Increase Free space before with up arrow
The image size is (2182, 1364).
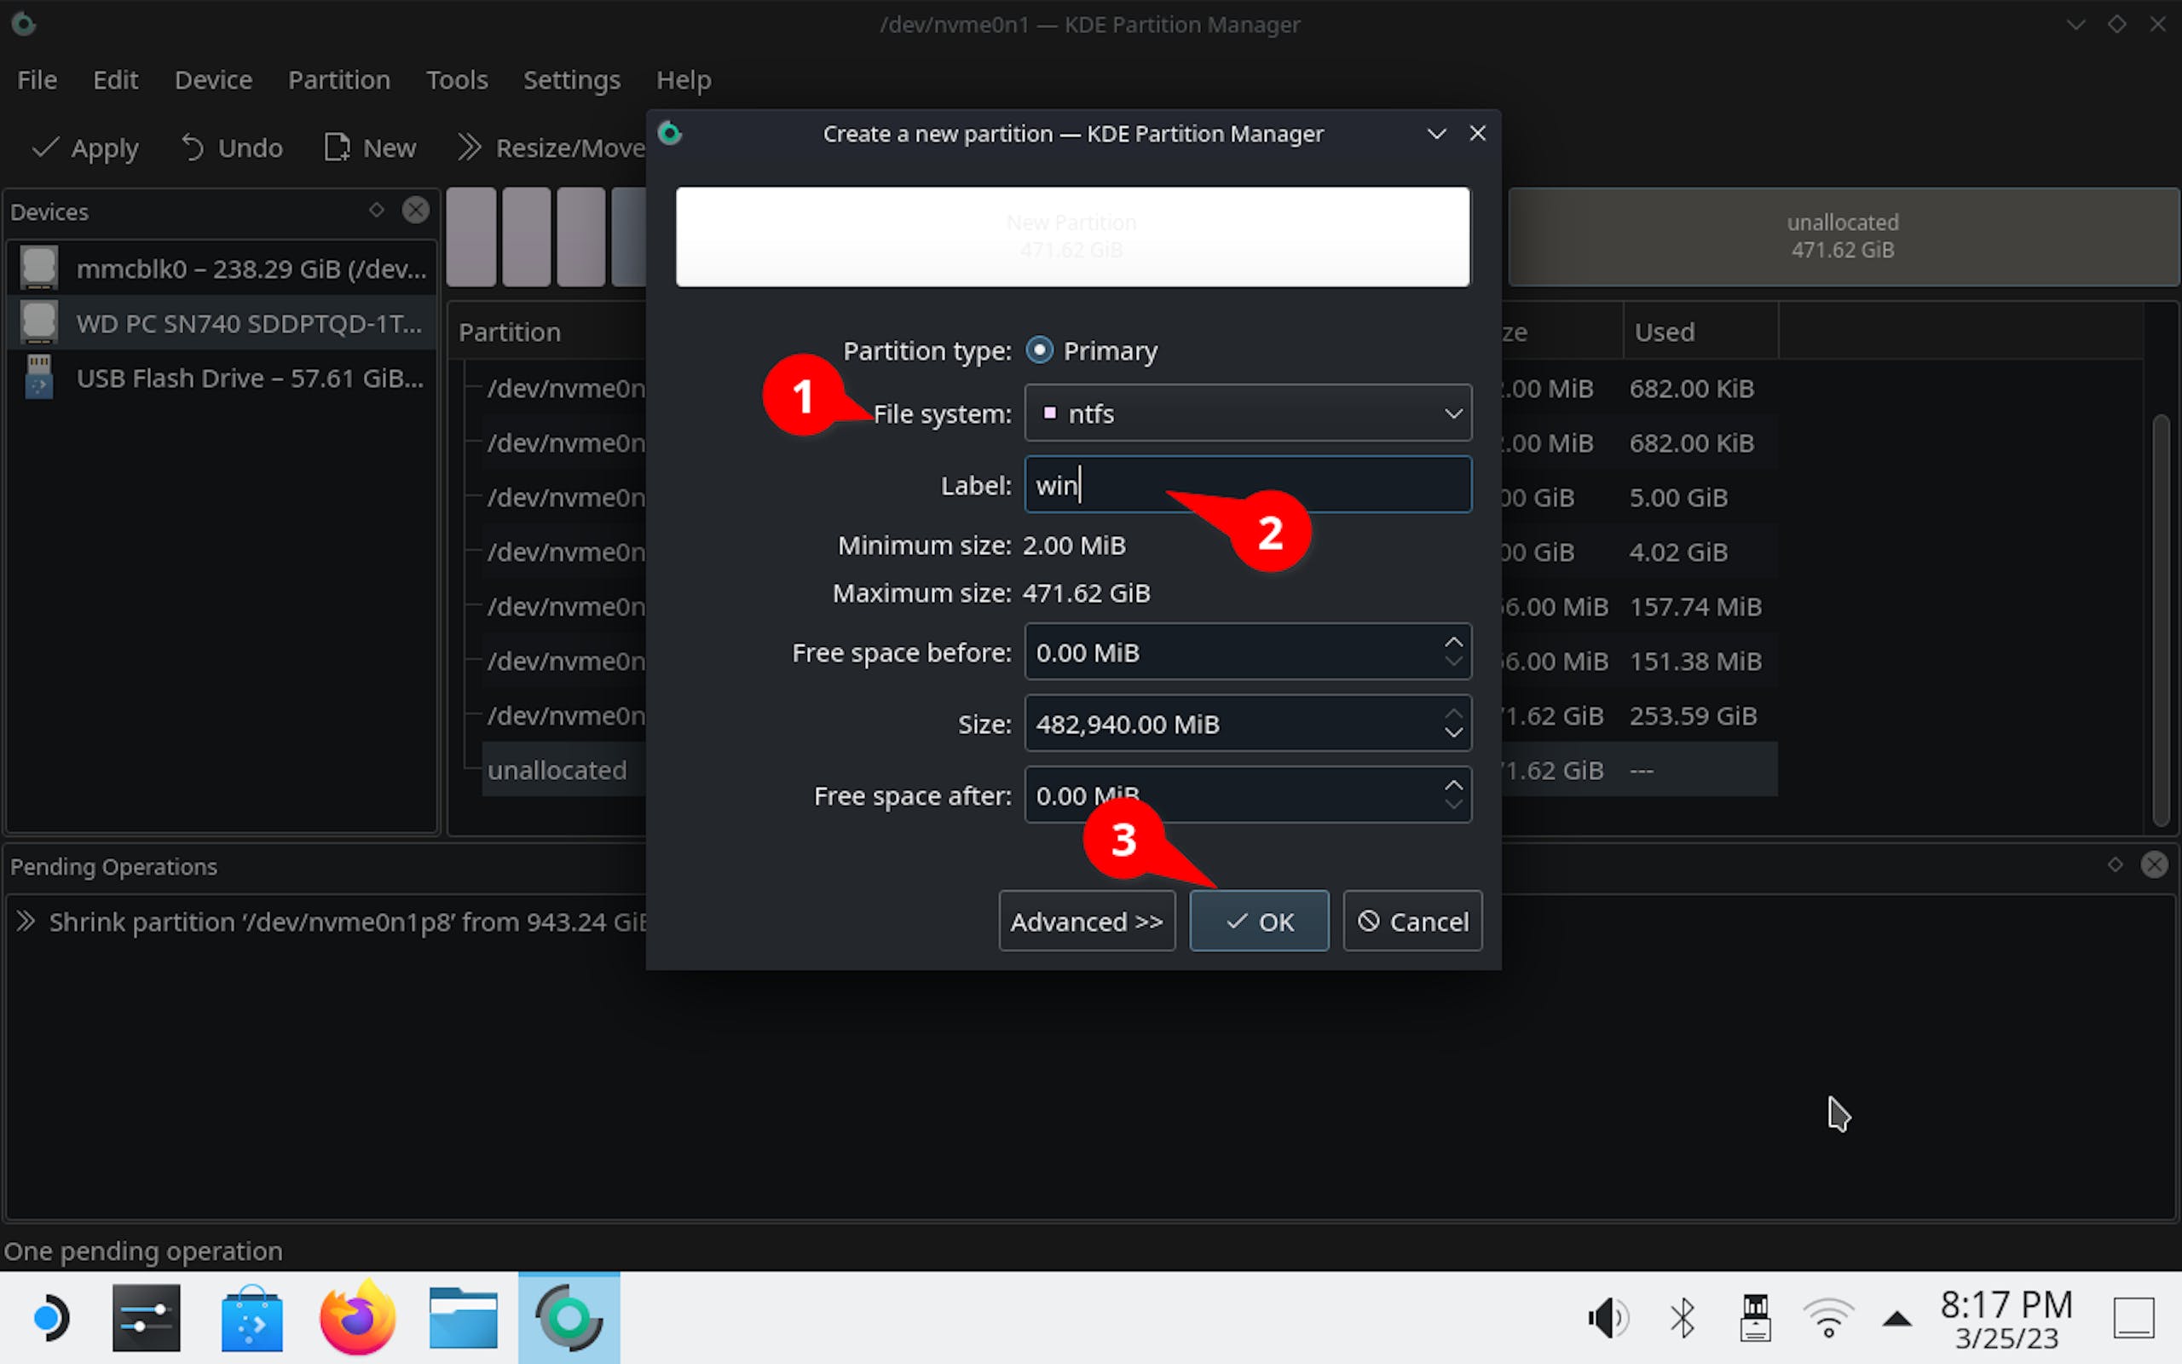1452,640
